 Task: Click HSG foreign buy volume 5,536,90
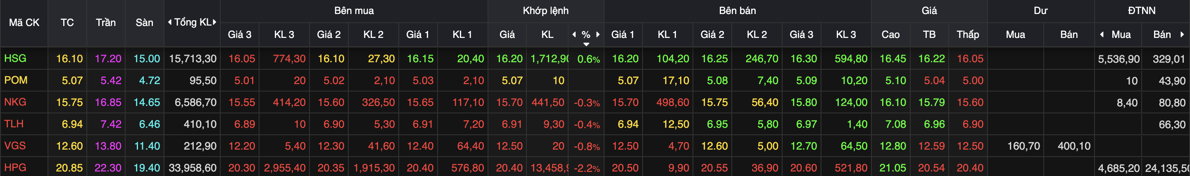[1119, 59]
